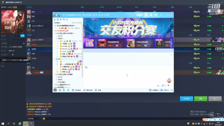Click the location pin icon in sidebar toolbar
This screenshot has width=224, height=126.
pos(61,20)
